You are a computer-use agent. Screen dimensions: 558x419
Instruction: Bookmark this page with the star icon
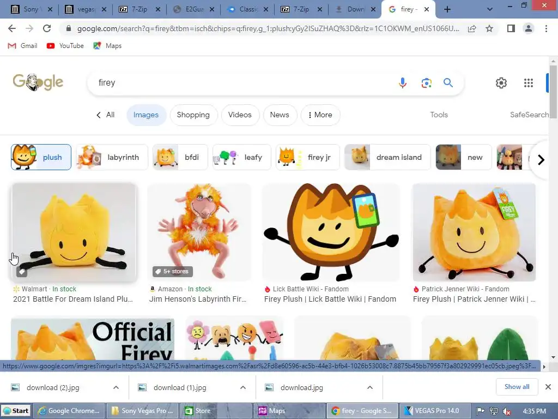tap(489, 28)
